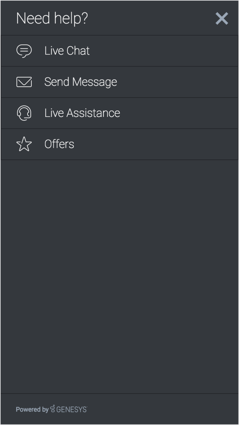Click the empty dark area below Offers
Screen dimensions: 239x425
[x=119, y=276]
